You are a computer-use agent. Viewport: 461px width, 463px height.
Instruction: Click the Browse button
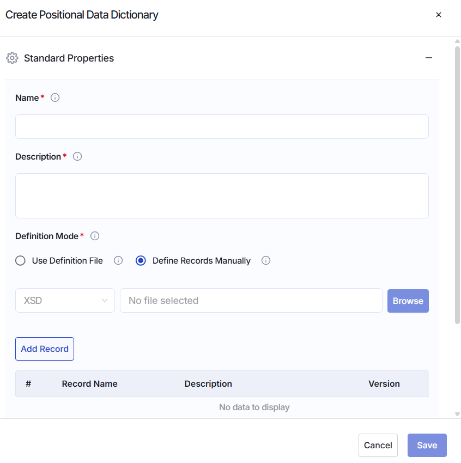click(408, 301)
